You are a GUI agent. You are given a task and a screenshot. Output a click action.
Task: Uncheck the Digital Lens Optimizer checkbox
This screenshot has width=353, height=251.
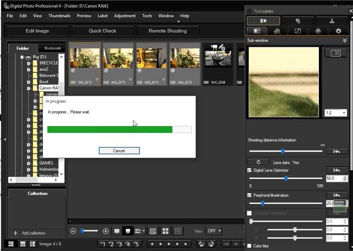coord(249,170)
